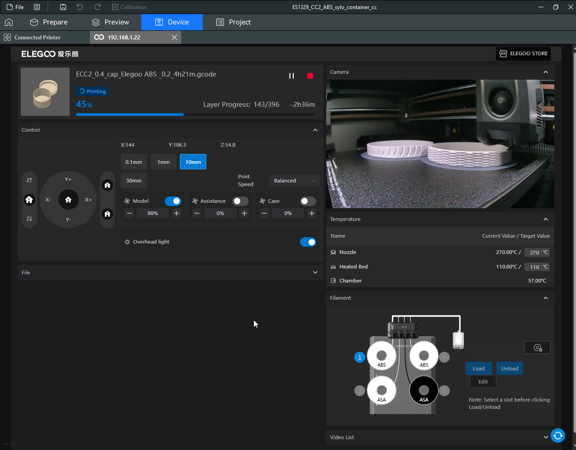Open the Print Speed Balanced dropdown
576x450 pixels.
click(x=294, y=181)
